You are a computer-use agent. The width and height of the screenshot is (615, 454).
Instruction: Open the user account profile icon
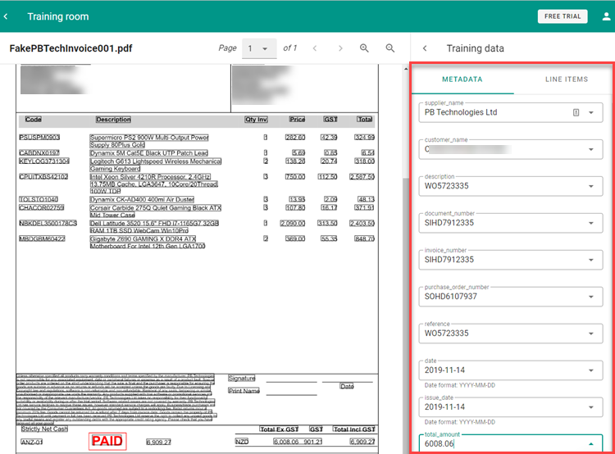coord(605,16)
